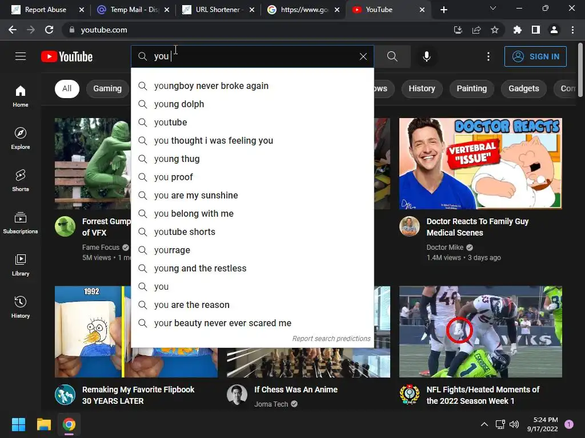Image resolution: width=585 pixels, height=438 pixels.
Task: Open Library in the sidebar
Action: 21,265
